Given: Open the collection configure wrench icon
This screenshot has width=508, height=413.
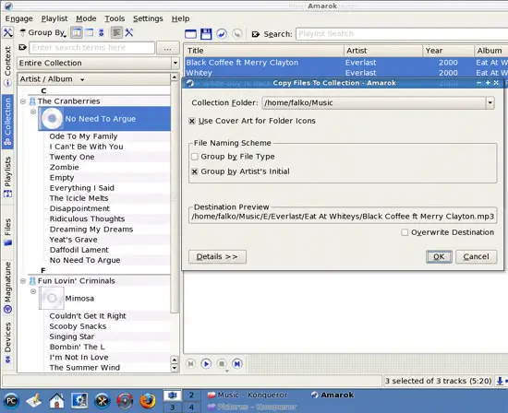Looking at the screenshot, I should click(7, 32).
